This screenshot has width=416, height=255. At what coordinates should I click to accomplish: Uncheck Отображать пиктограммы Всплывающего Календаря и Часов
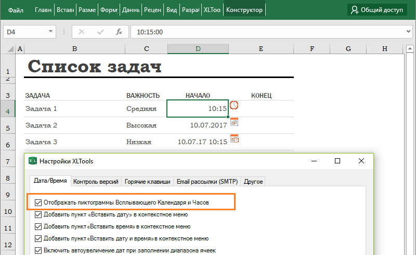pos(38,202)
